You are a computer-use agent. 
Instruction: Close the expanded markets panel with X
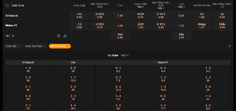click(x=230, y=46)
